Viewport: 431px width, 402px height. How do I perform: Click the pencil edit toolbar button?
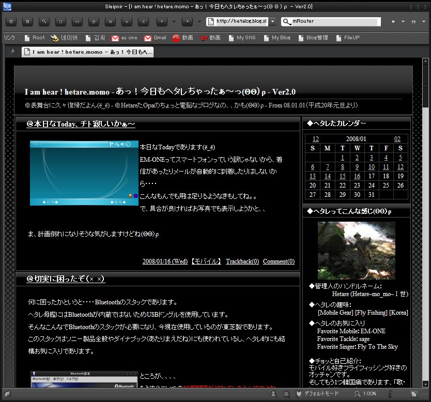[143, 21]
